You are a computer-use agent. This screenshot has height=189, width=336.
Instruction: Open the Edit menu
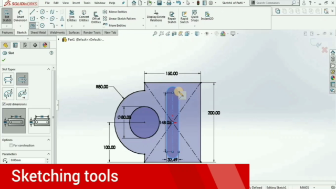56,3
